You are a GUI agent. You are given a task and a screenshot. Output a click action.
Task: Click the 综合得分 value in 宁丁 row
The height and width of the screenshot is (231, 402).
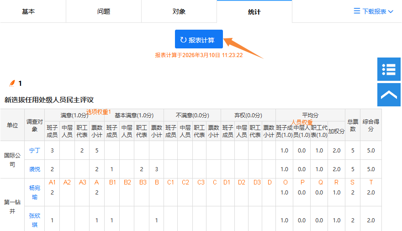371,150
